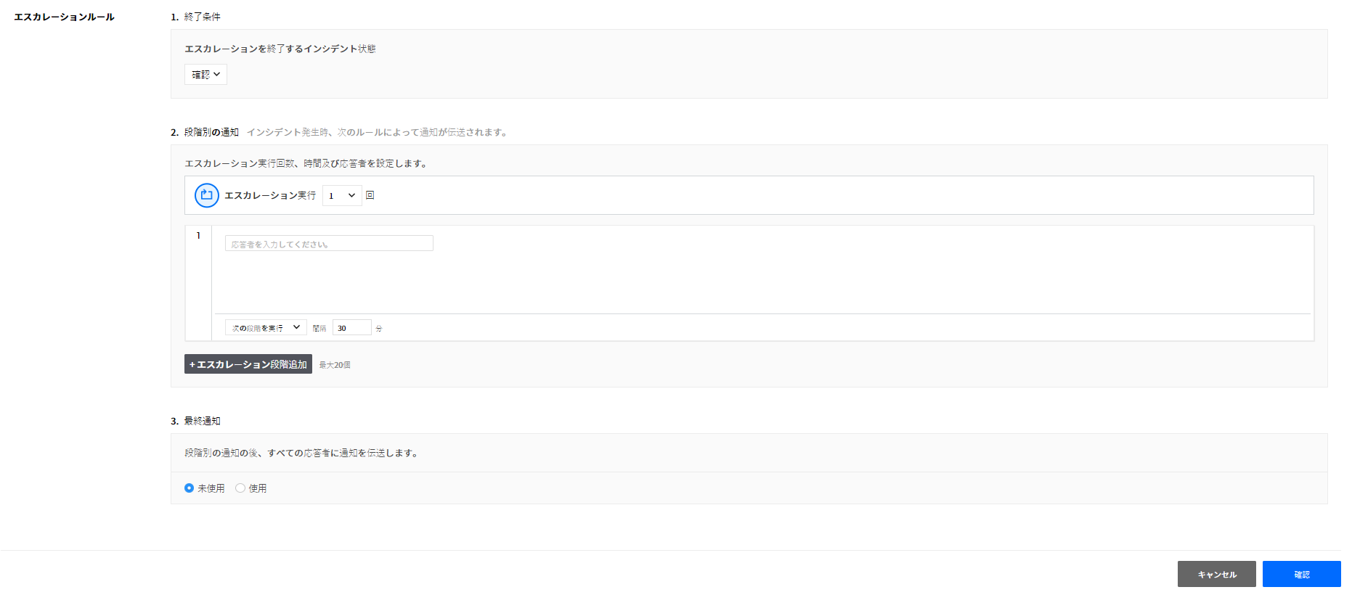Select the 使用 radio button

point(240,488)
